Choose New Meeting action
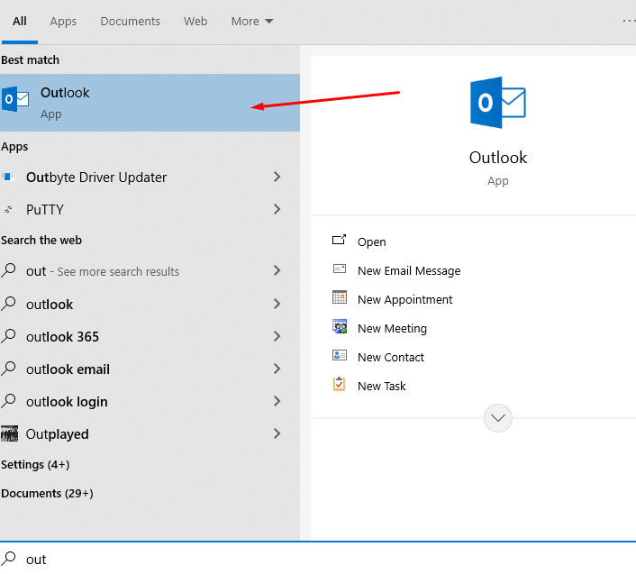 tap(392, 328)
